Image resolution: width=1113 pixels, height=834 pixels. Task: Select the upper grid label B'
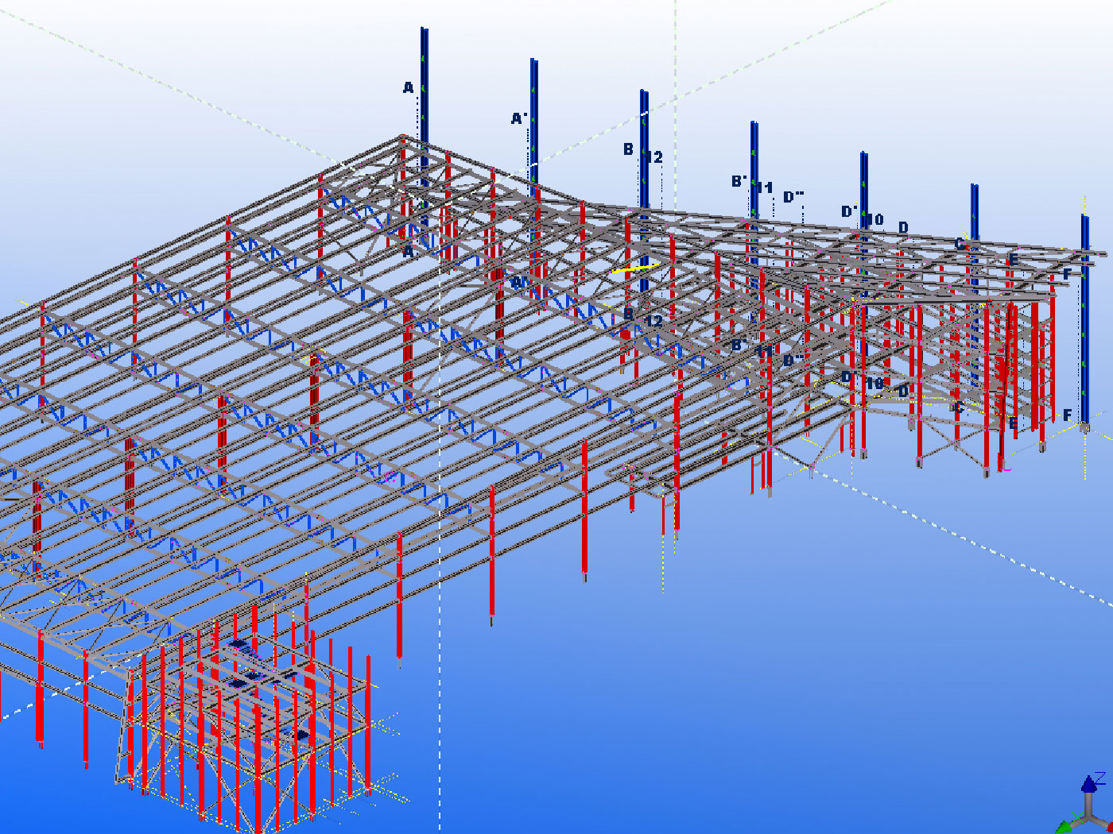pyautogui.click(x=739, y=182)
